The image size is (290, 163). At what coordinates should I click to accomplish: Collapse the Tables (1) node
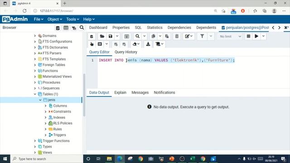point(35,94)
